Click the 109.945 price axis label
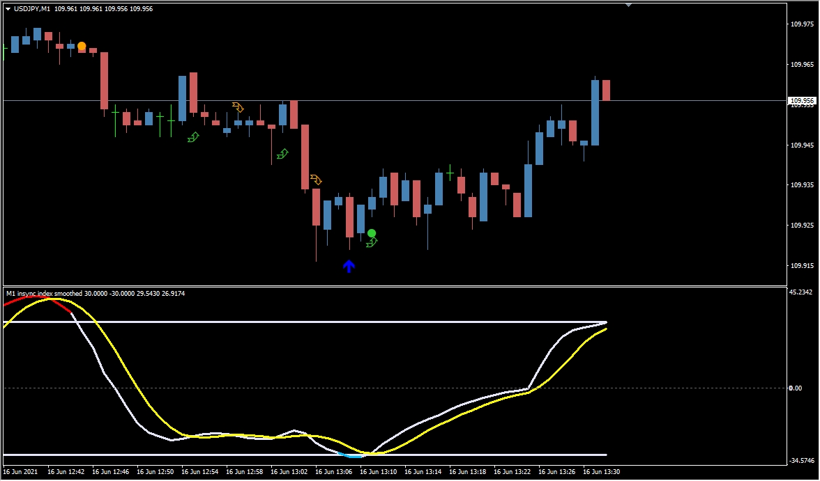 pyautogui.click(x=802, y=145)
